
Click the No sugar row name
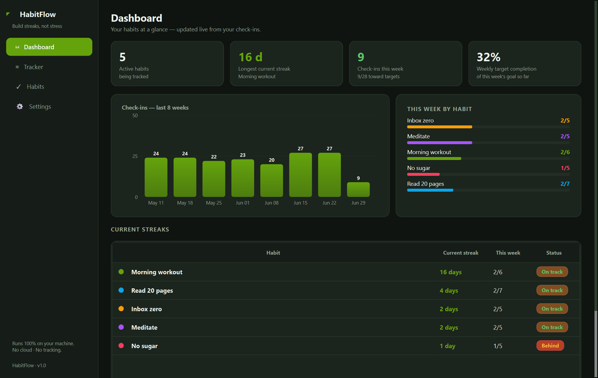coord(145,346)
